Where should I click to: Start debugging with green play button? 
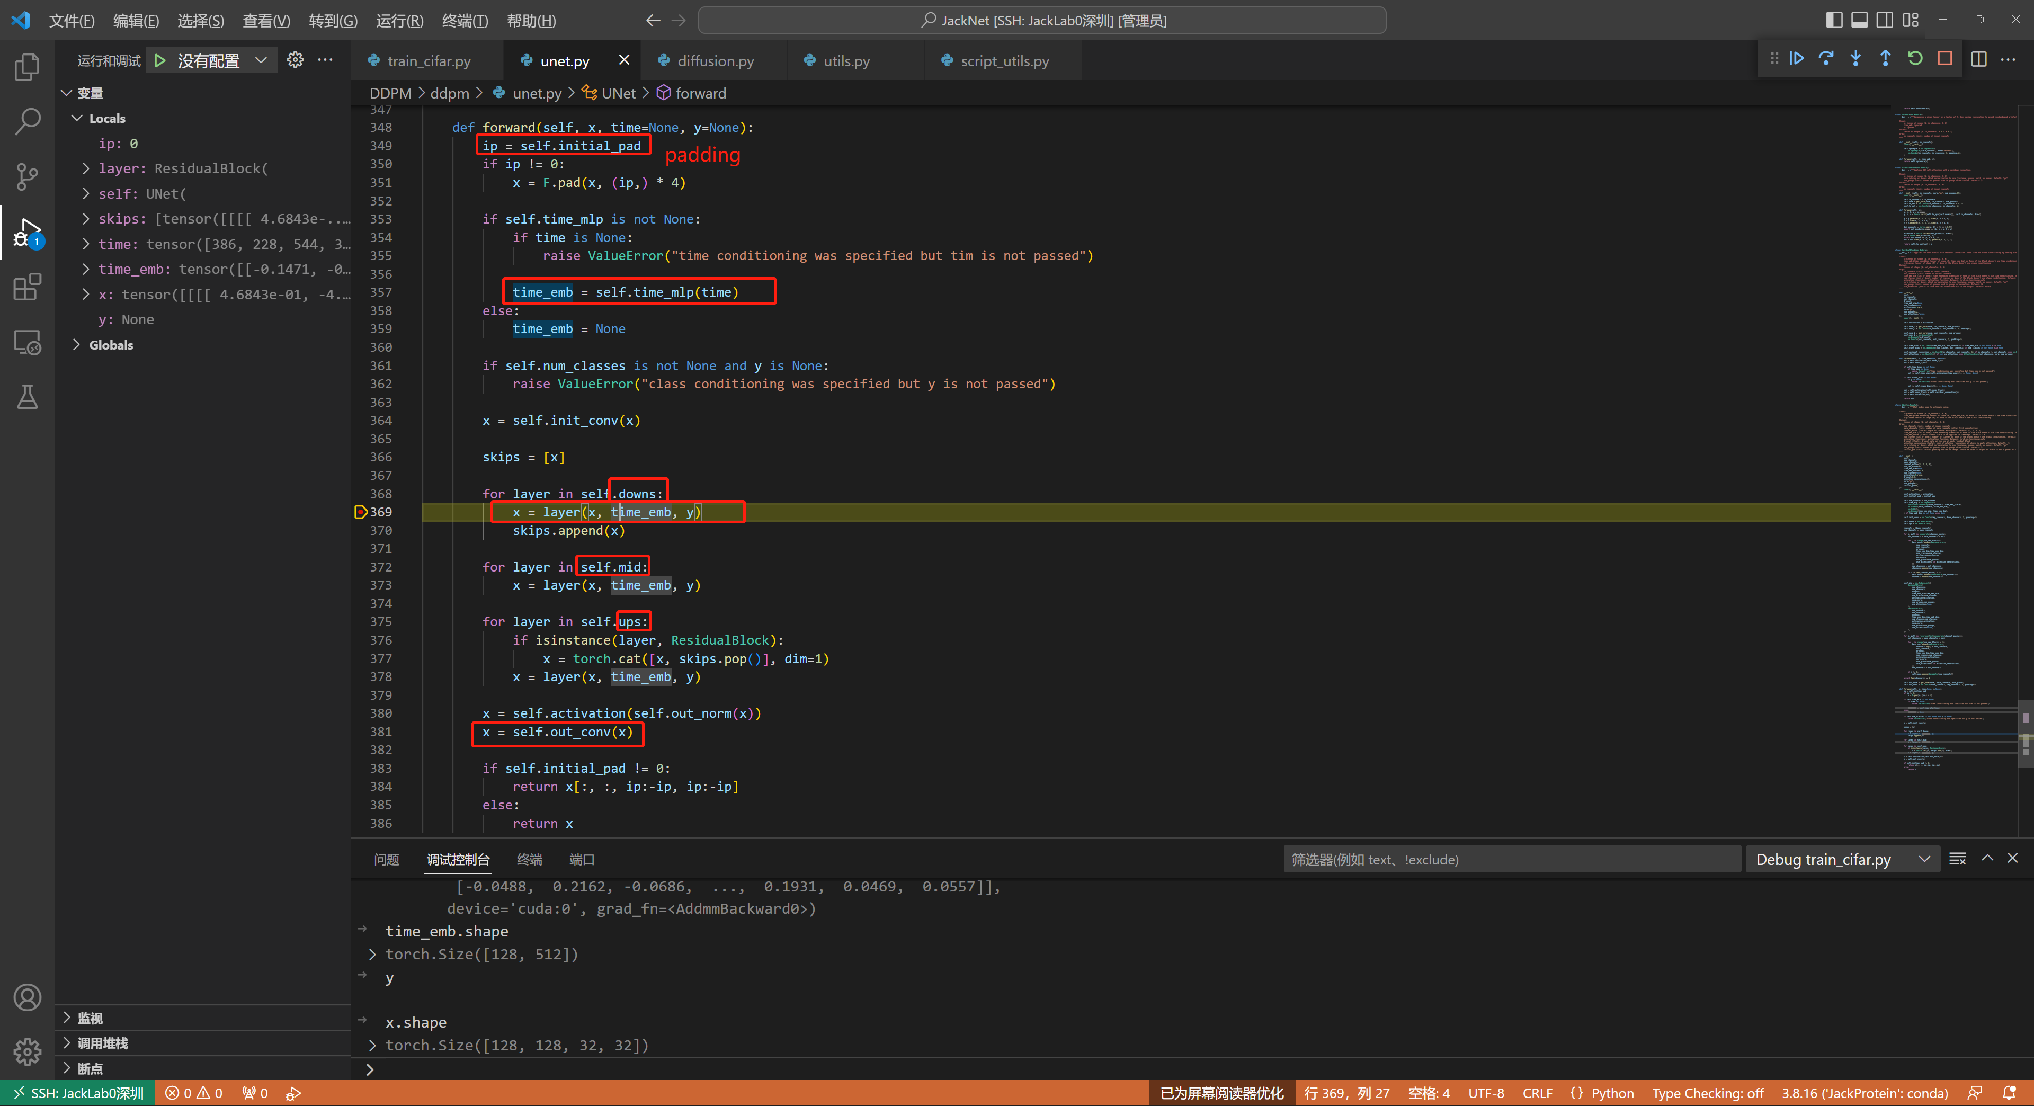pyautogui.click(x=160, y=61)
